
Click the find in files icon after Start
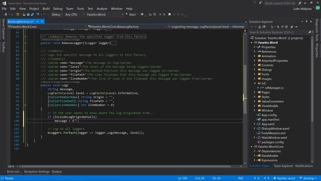coord(142,15)
